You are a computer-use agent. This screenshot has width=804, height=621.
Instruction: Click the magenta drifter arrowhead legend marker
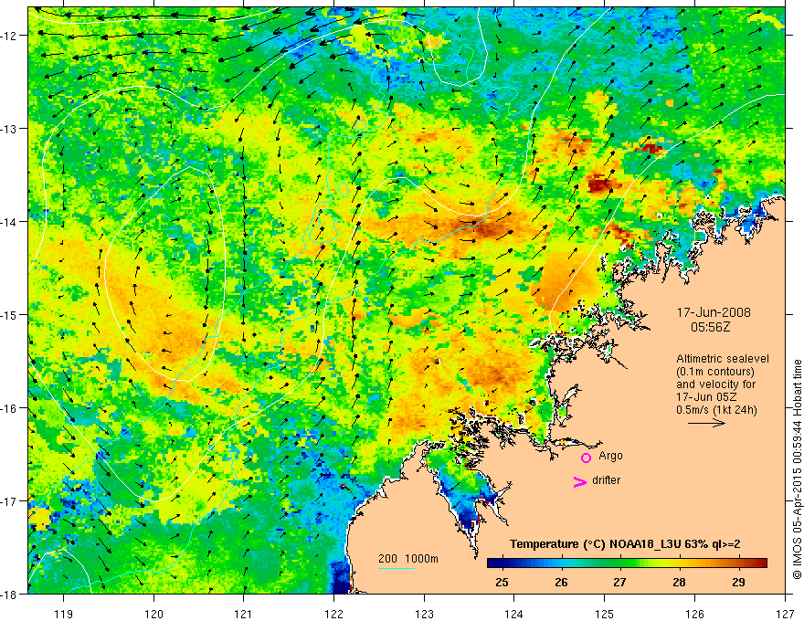[x=580, y=481]
